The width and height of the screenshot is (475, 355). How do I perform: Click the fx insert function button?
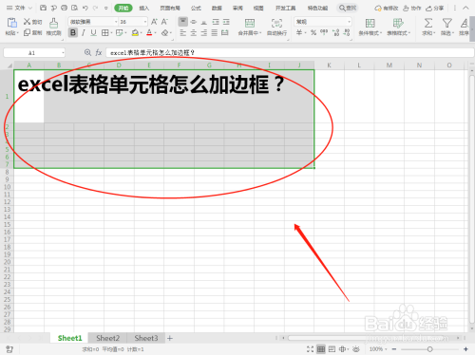point(99,52)
